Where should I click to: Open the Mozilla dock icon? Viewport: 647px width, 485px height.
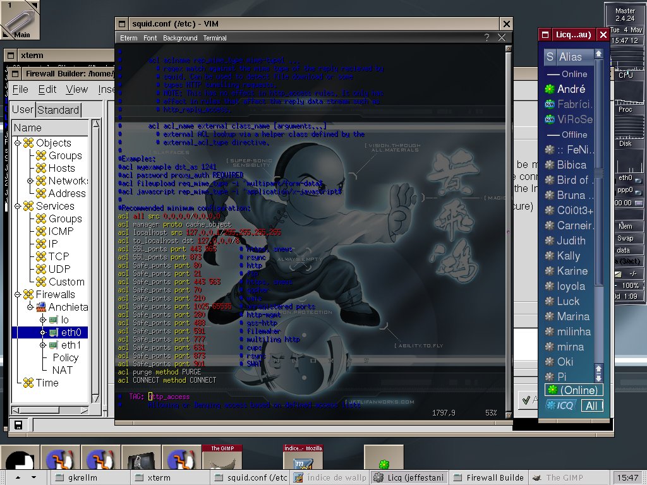click(303, 457)
